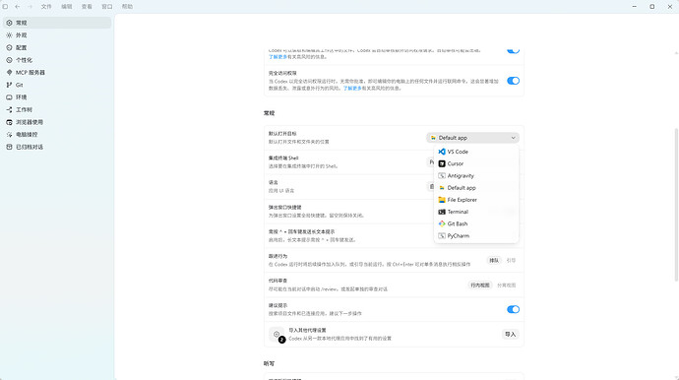679x380 pixels.
Task: Open the 个性化 personalization page
Action: pos(57,60)
